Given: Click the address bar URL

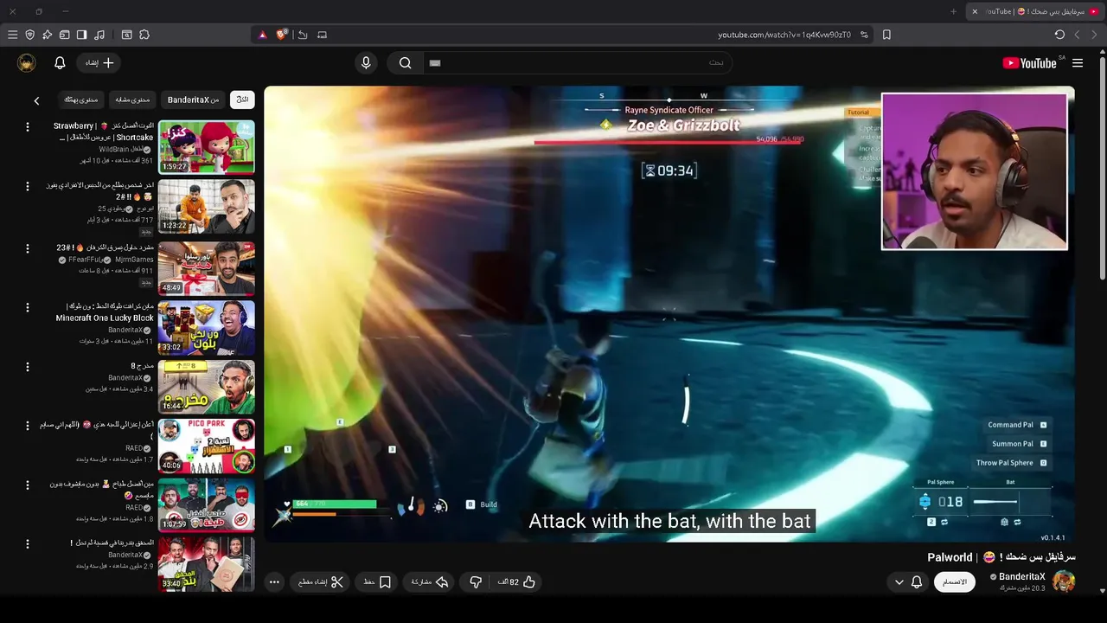Looking at the screenshot, I should 784,35.
